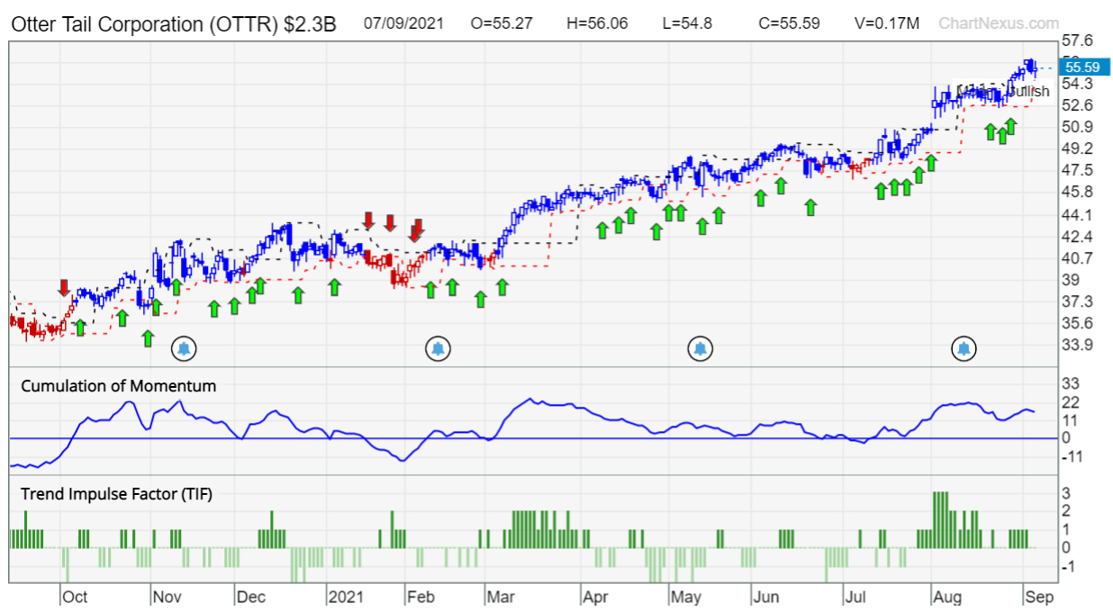Screen dimensions: 1113x611
Task: Click the lowest green arrow in late October
Action: (x=148, y=338)
